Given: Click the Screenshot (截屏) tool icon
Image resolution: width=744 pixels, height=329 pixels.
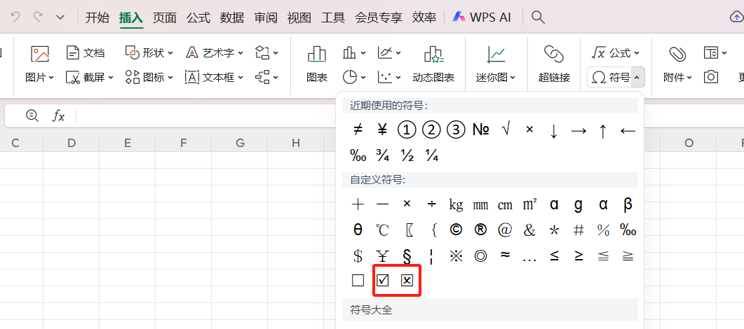Looking at the screenshot, I should (x=74, y=77).
